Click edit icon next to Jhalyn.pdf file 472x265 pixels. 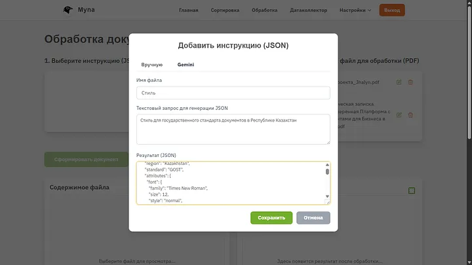point(399,82)
